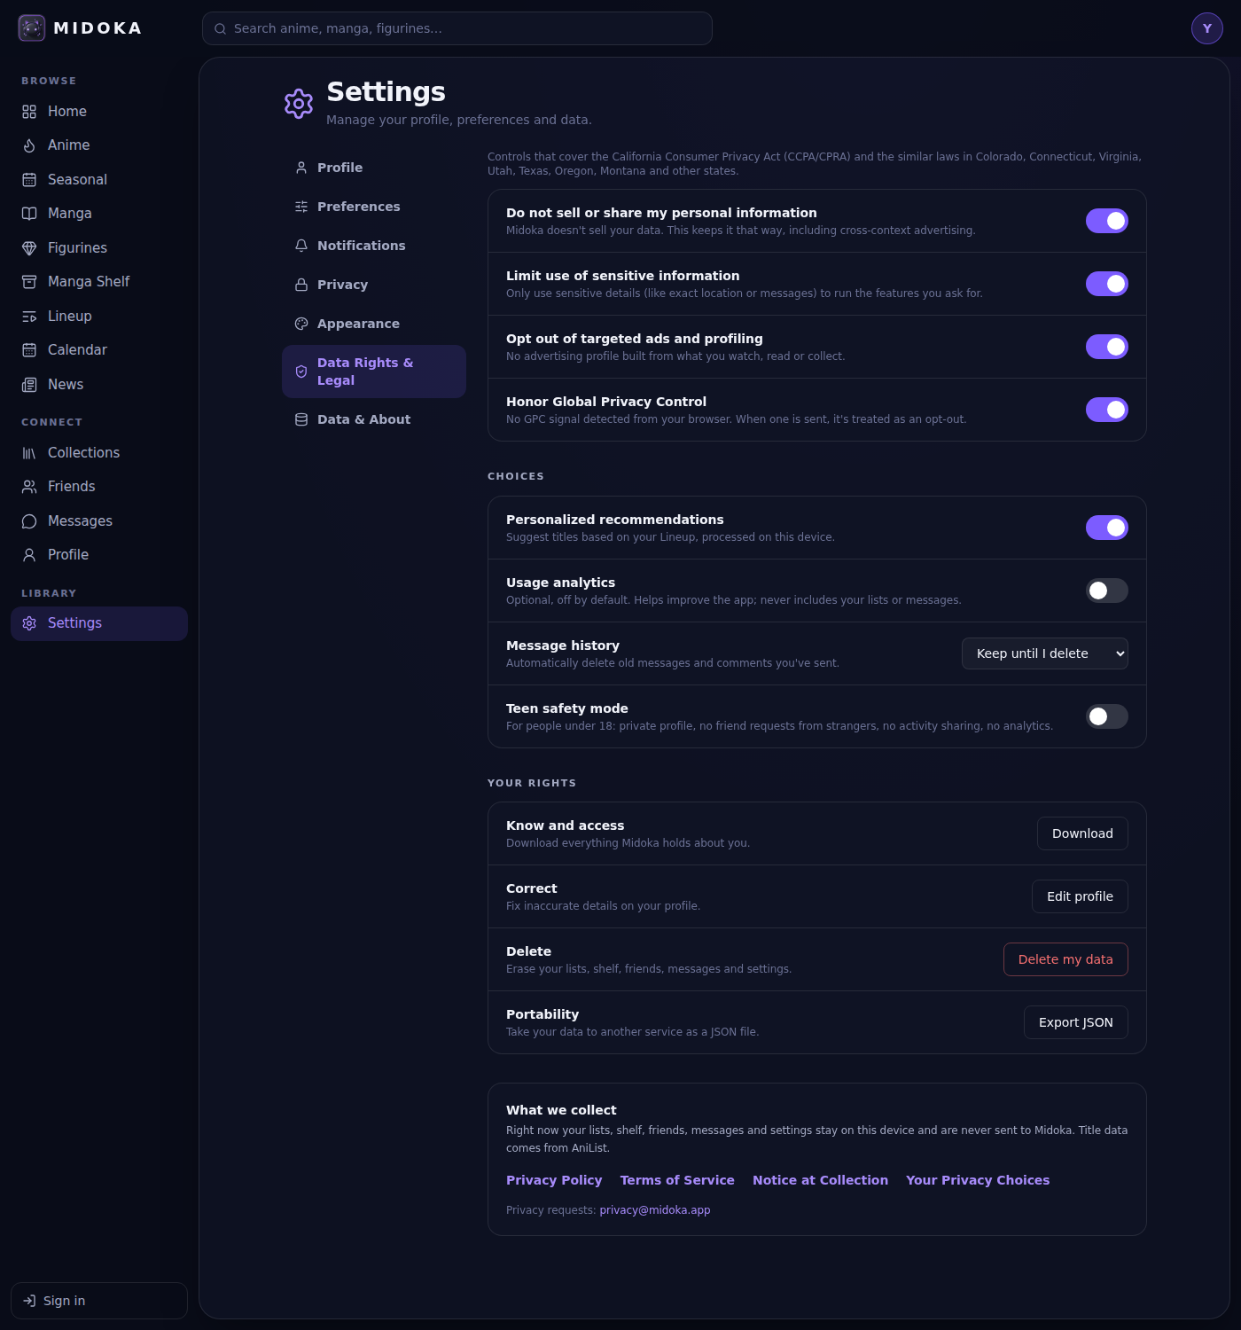Disable Opt out of targeted ads switch
The height and width of the screenshot is (1330, 1241).
click(1107, 347)
